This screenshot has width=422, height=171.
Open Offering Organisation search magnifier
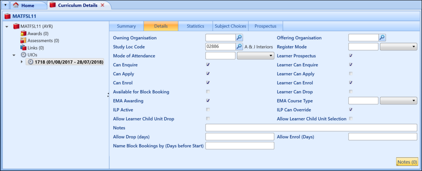tap(383, 37)
